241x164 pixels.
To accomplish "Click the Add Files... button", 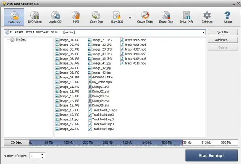I will click(x=223, y=40).
